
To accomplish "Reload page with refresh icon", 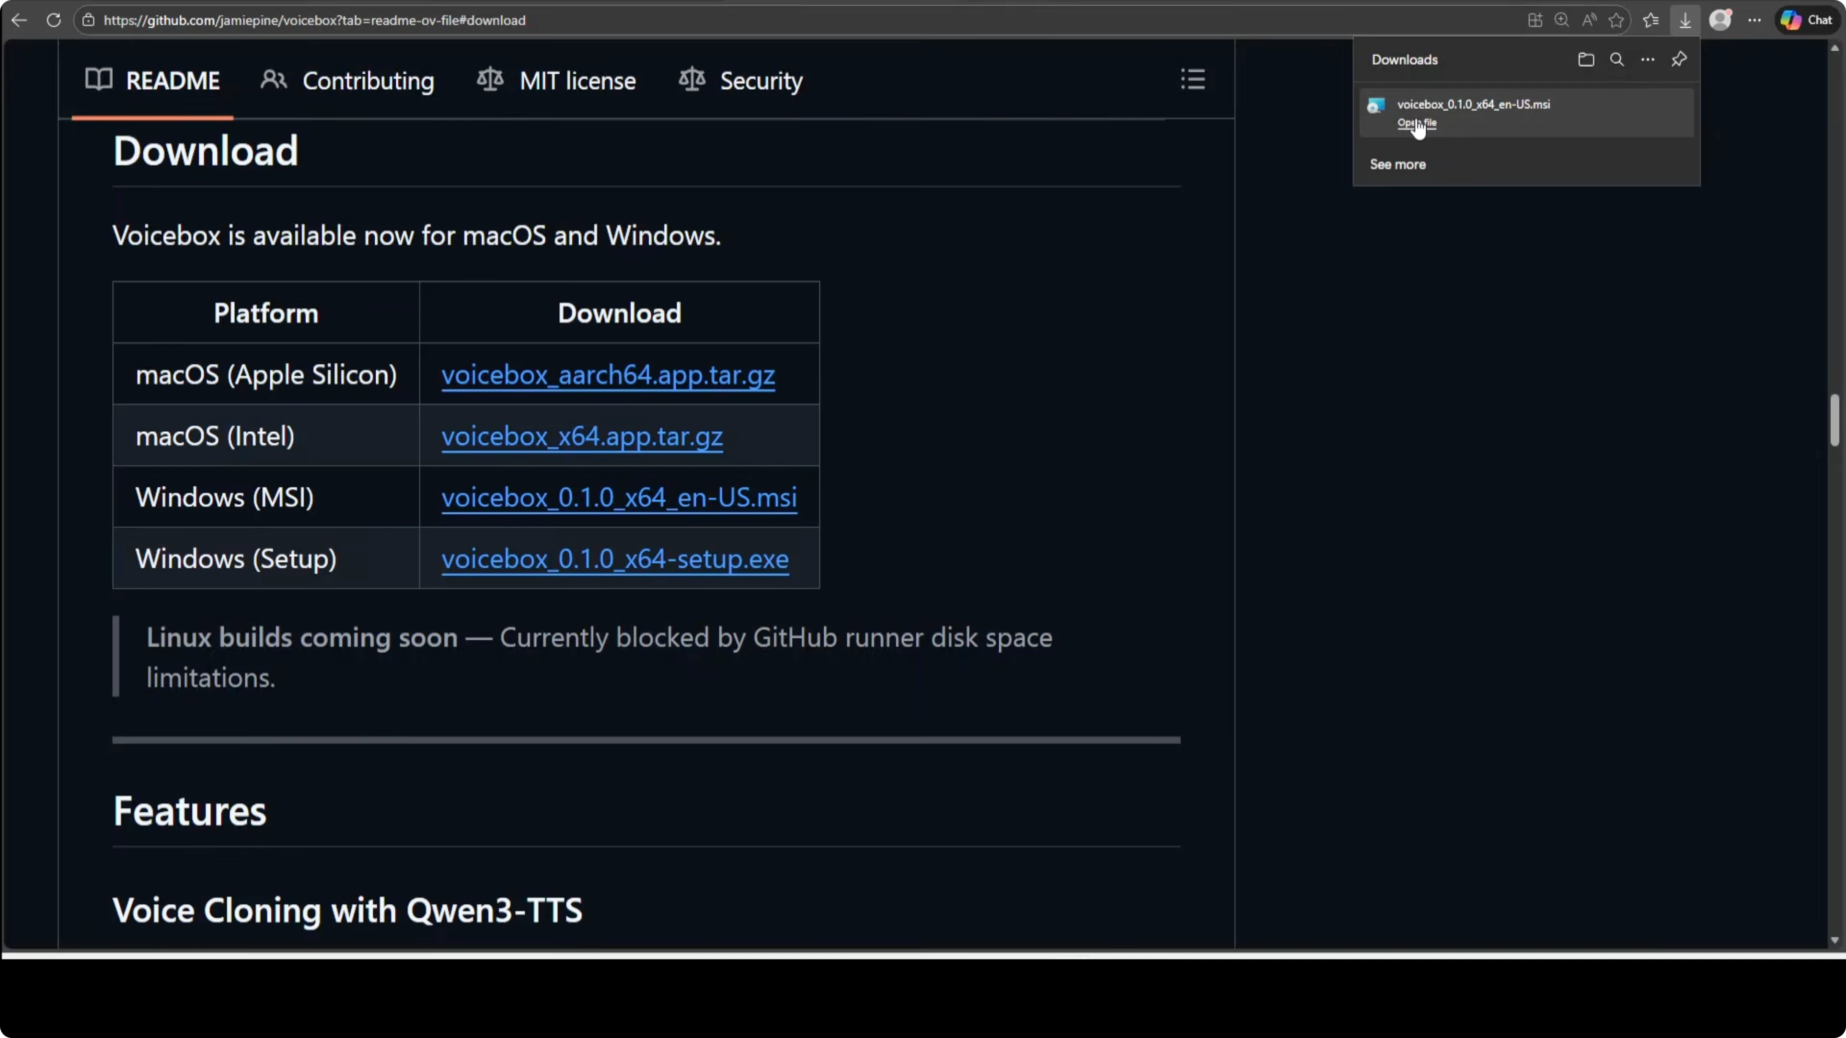I will 54,20.
